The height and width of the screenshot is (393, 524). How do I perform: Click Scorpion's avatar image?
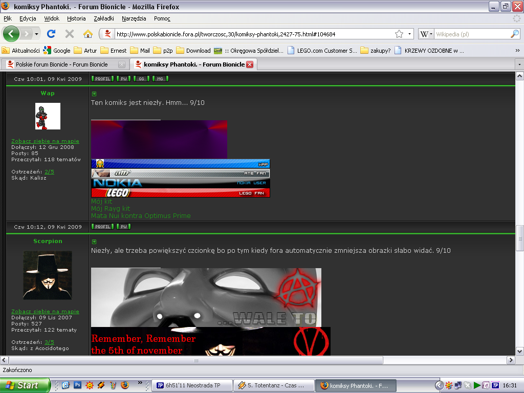tap(48, 275)
